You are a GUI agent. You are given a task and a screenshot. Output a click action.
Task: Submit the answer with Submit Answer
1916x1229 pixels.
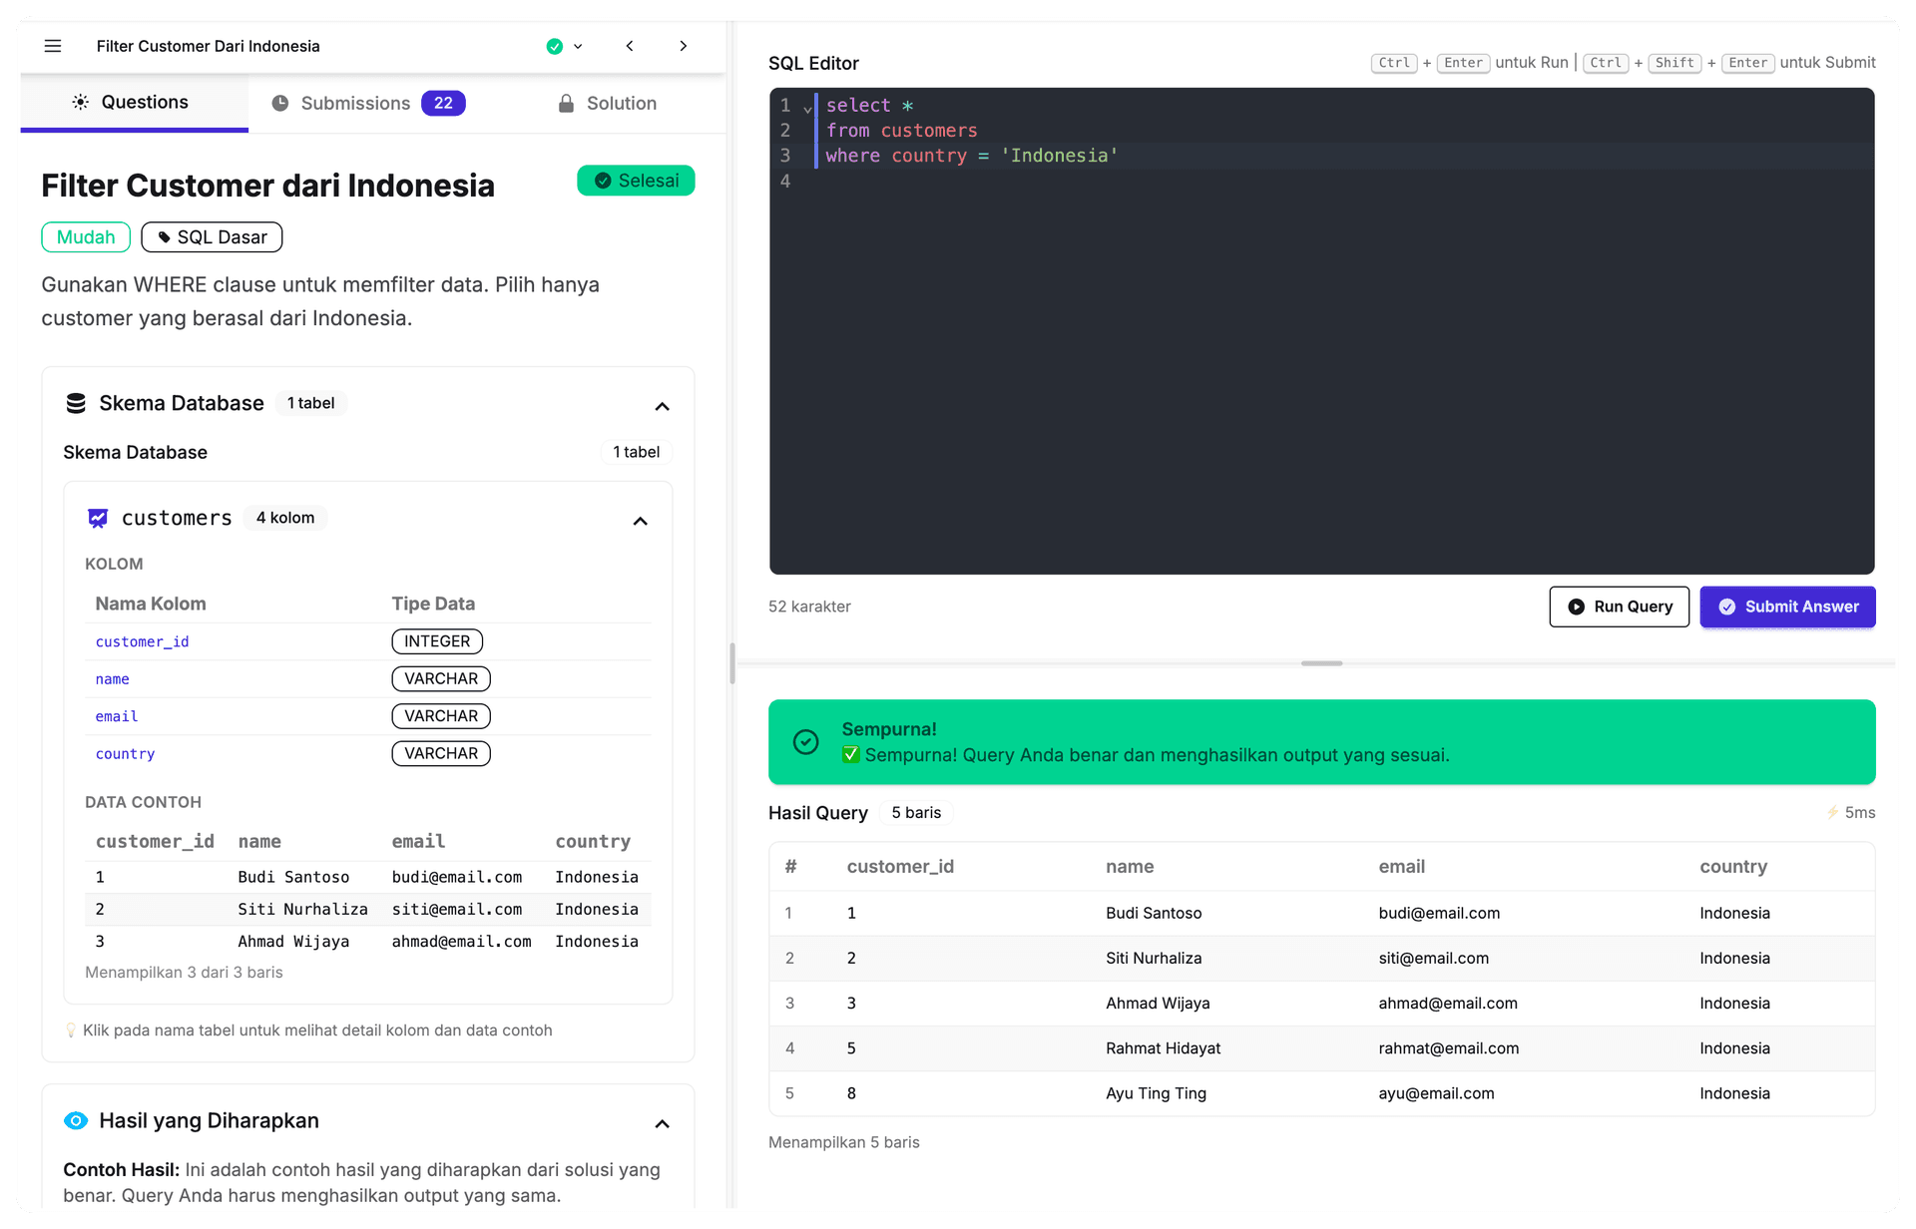point(1787,607)
